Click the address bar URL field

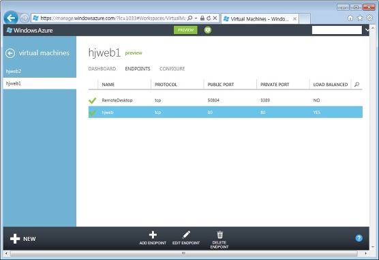113,18
